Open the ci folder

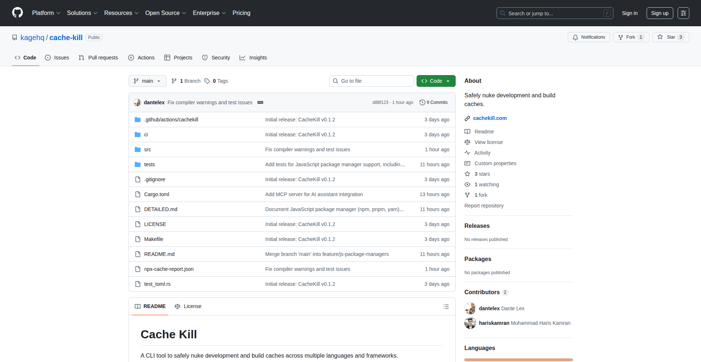(146, 135)
